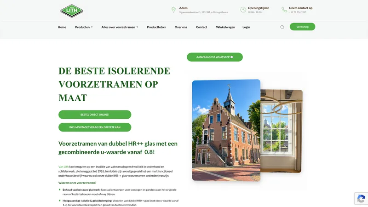
Task: Click the opening hours clock icon
Action: [x=243, y=10]
